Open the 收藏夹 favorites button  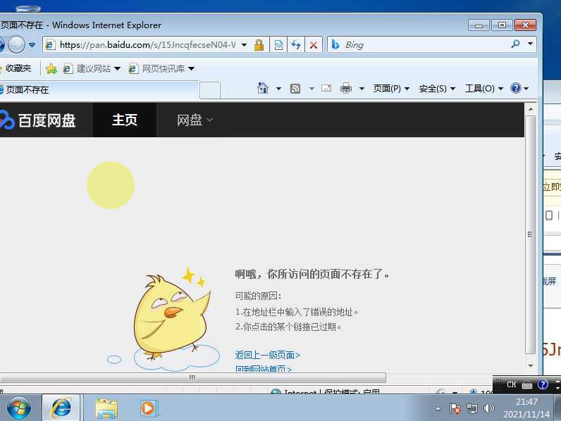(x=16, y=68)
